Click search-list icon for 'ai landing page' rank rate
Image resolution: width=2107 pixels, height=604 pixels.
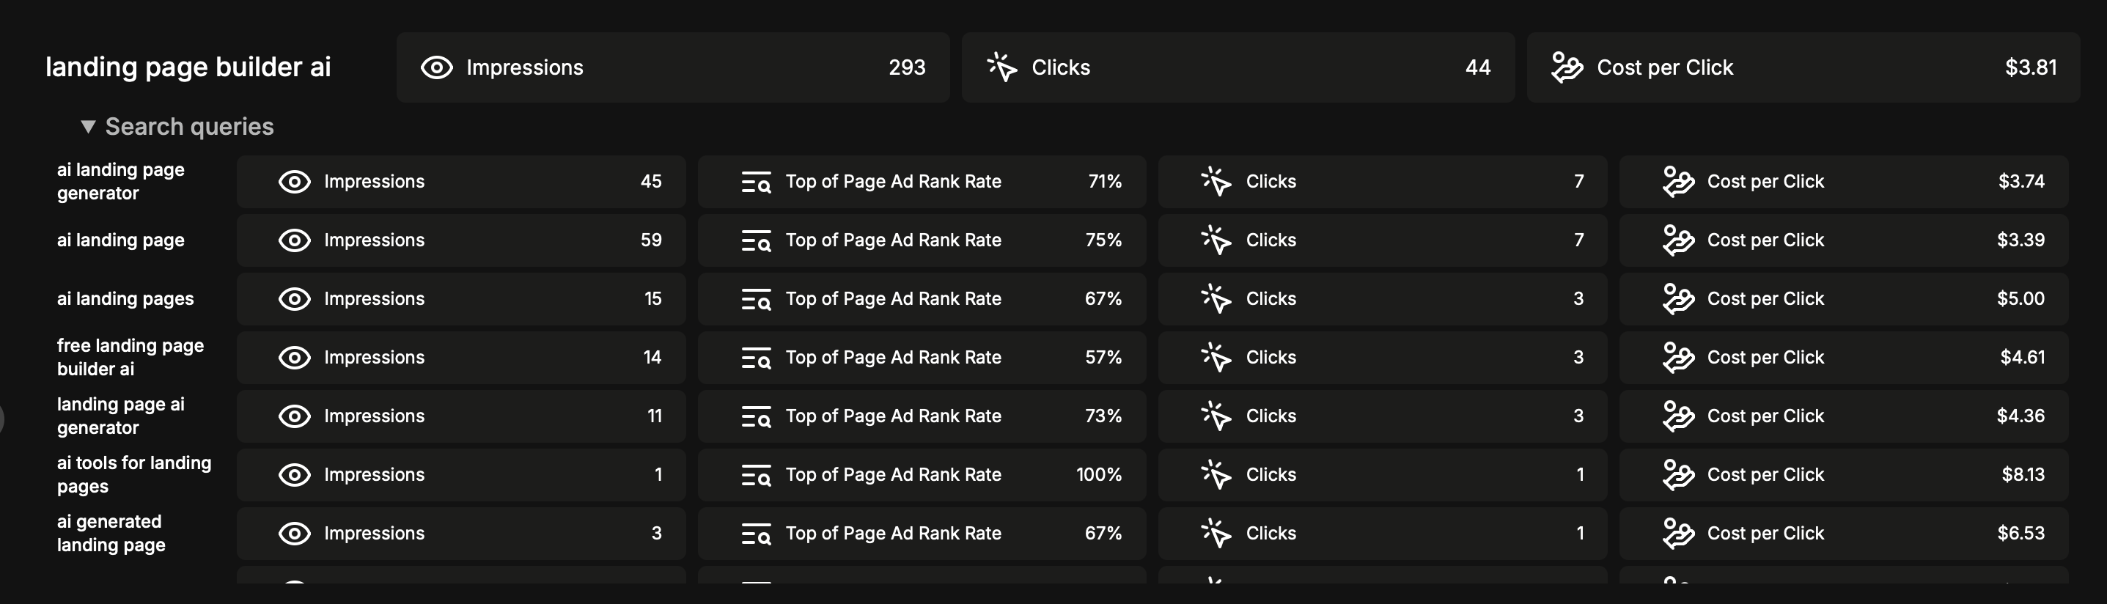[756, 240]
